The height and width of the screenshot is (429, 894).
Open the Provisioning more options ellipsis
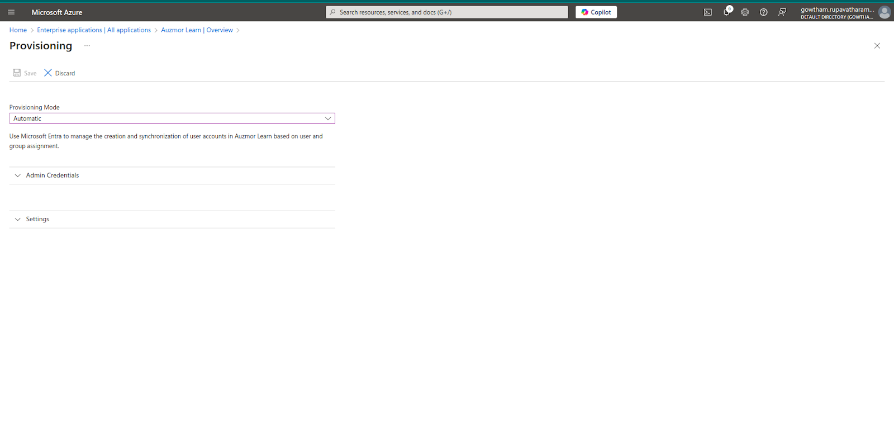click(x=87, y=46)
